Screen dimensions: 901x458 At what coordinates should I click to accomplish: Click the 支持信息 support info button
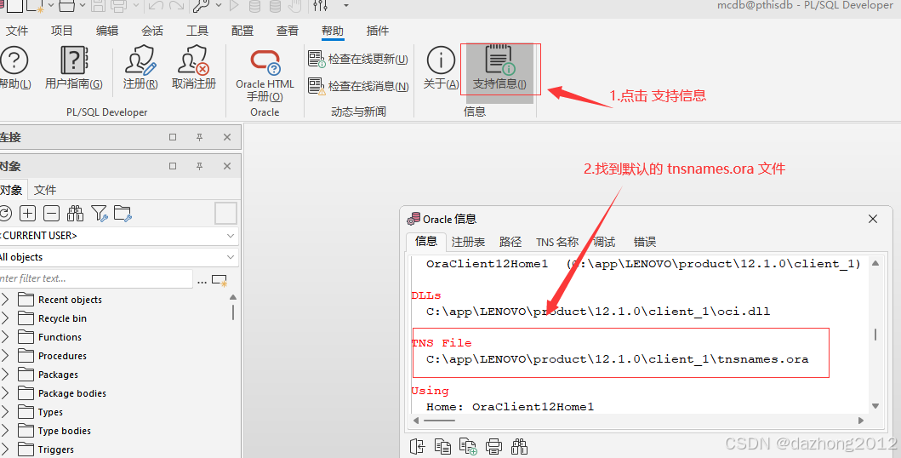(499, 68)
